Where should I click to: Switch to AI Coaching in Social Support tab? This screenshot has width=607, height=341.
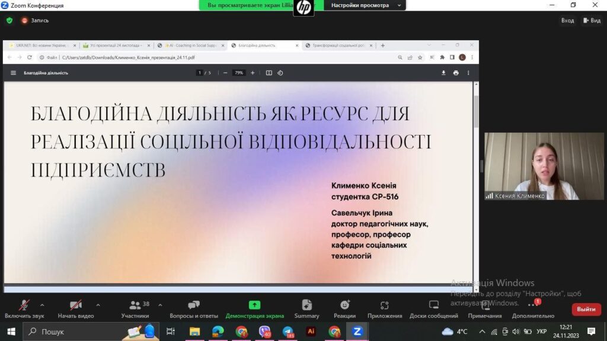[x=191, y=46]
